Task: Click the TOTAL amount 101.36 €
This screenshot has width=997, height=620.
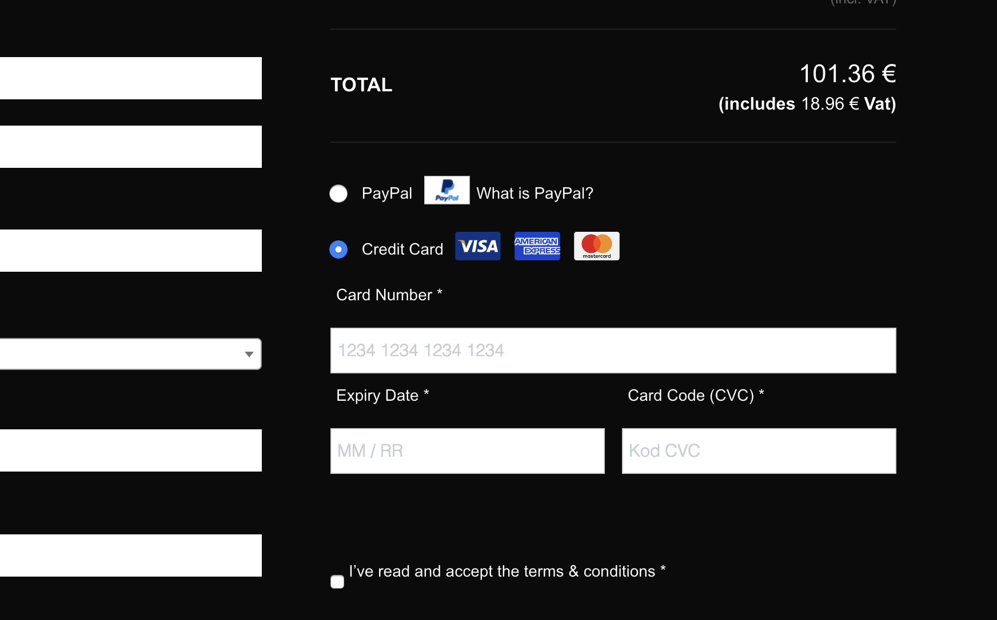Action: pyautogui.click(x=847, y=74)
